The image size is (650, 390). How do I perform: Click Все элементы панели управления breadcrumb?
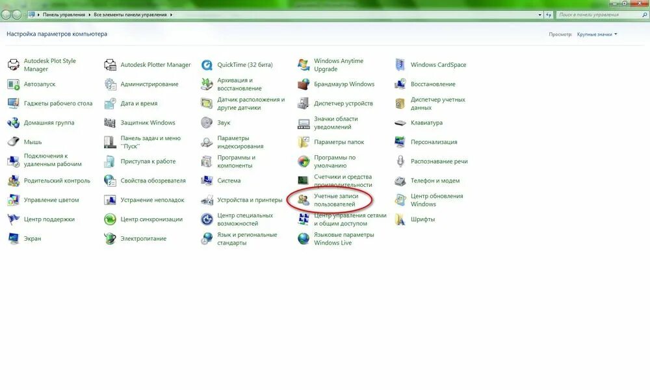[x=130, y=14]
